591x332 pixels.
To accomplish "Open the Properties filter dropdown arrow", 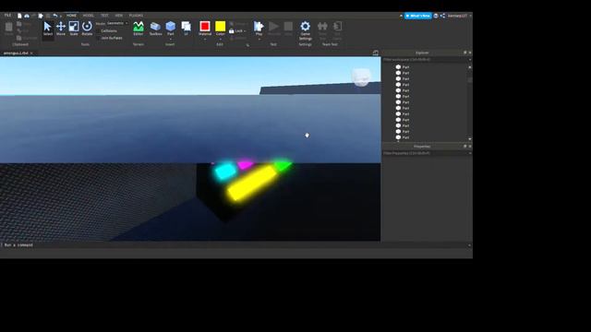I will tap(470, 153).
